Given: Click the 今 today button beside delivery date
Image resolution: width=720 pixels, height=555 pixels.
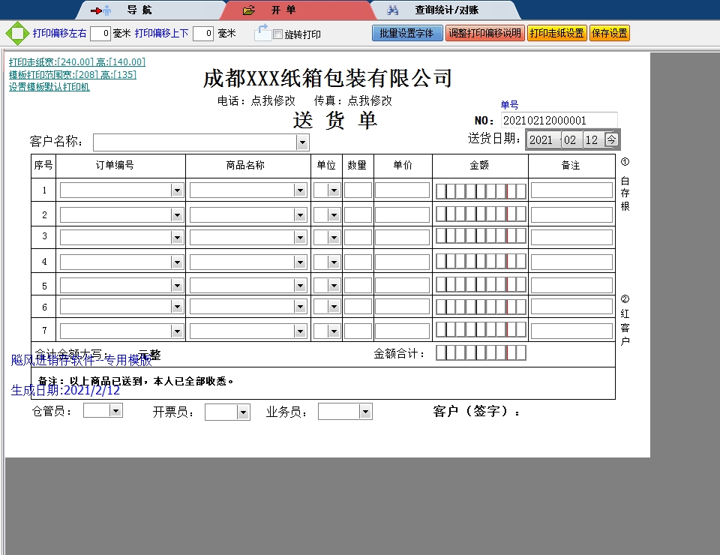Looking at the screenshot, I should click(x=611, y=139).
